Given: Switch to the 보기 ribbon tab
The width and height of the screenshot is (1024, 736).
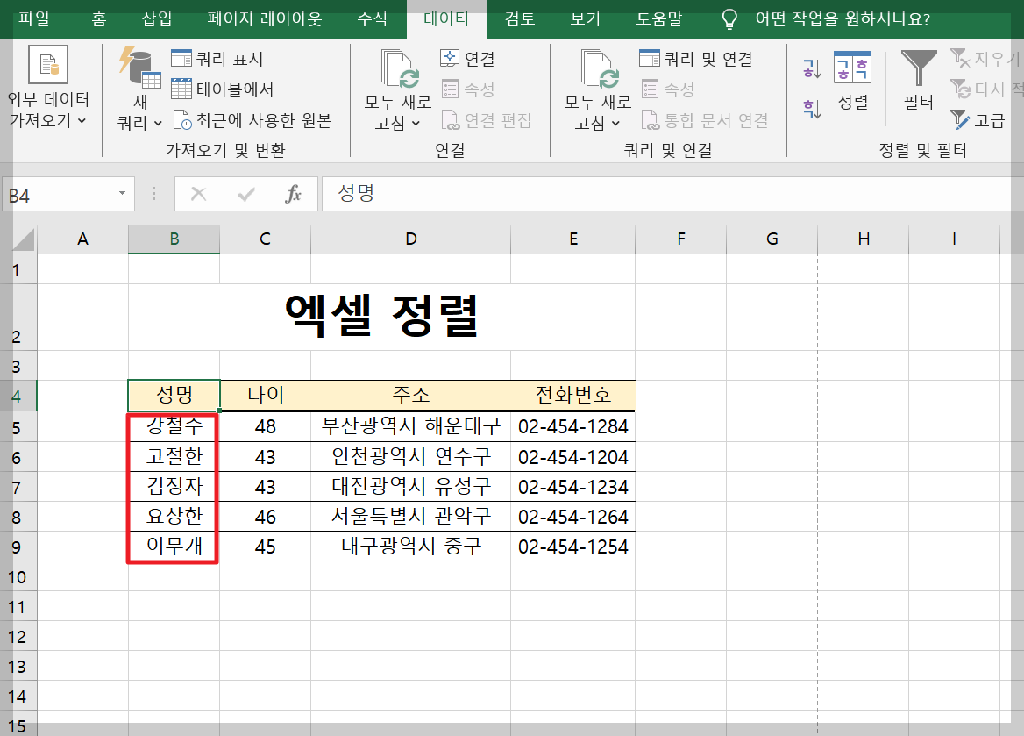Looking at the screenshot, I should 584,18.
